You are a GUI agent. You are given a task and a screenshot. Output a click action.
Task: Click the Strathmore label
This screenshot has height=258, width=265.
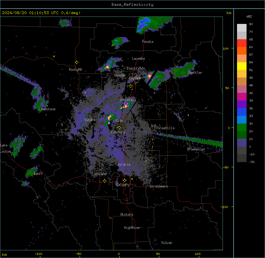click(x=159, y=186)
